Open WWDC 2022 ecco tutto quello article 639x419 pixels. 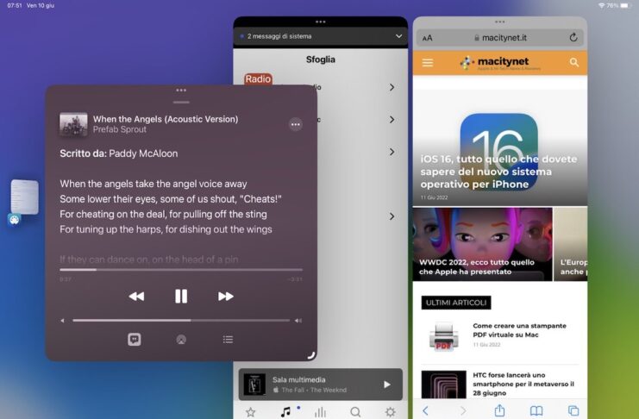482,244
